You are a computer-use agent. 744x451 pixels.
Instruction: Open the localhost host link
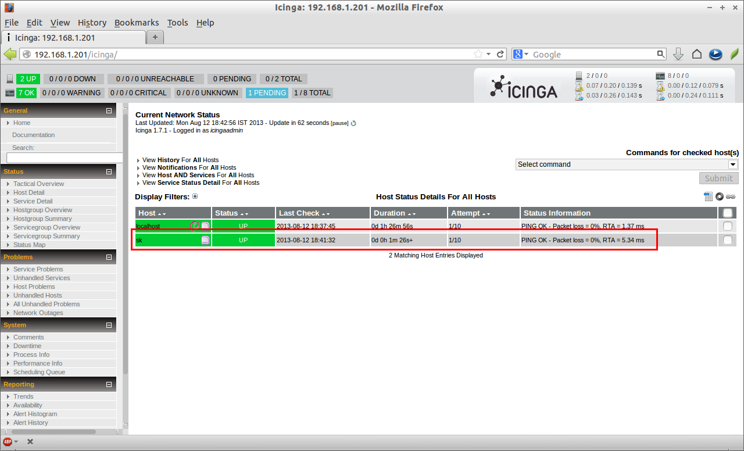pyautogui.click(x=148, y=226)
